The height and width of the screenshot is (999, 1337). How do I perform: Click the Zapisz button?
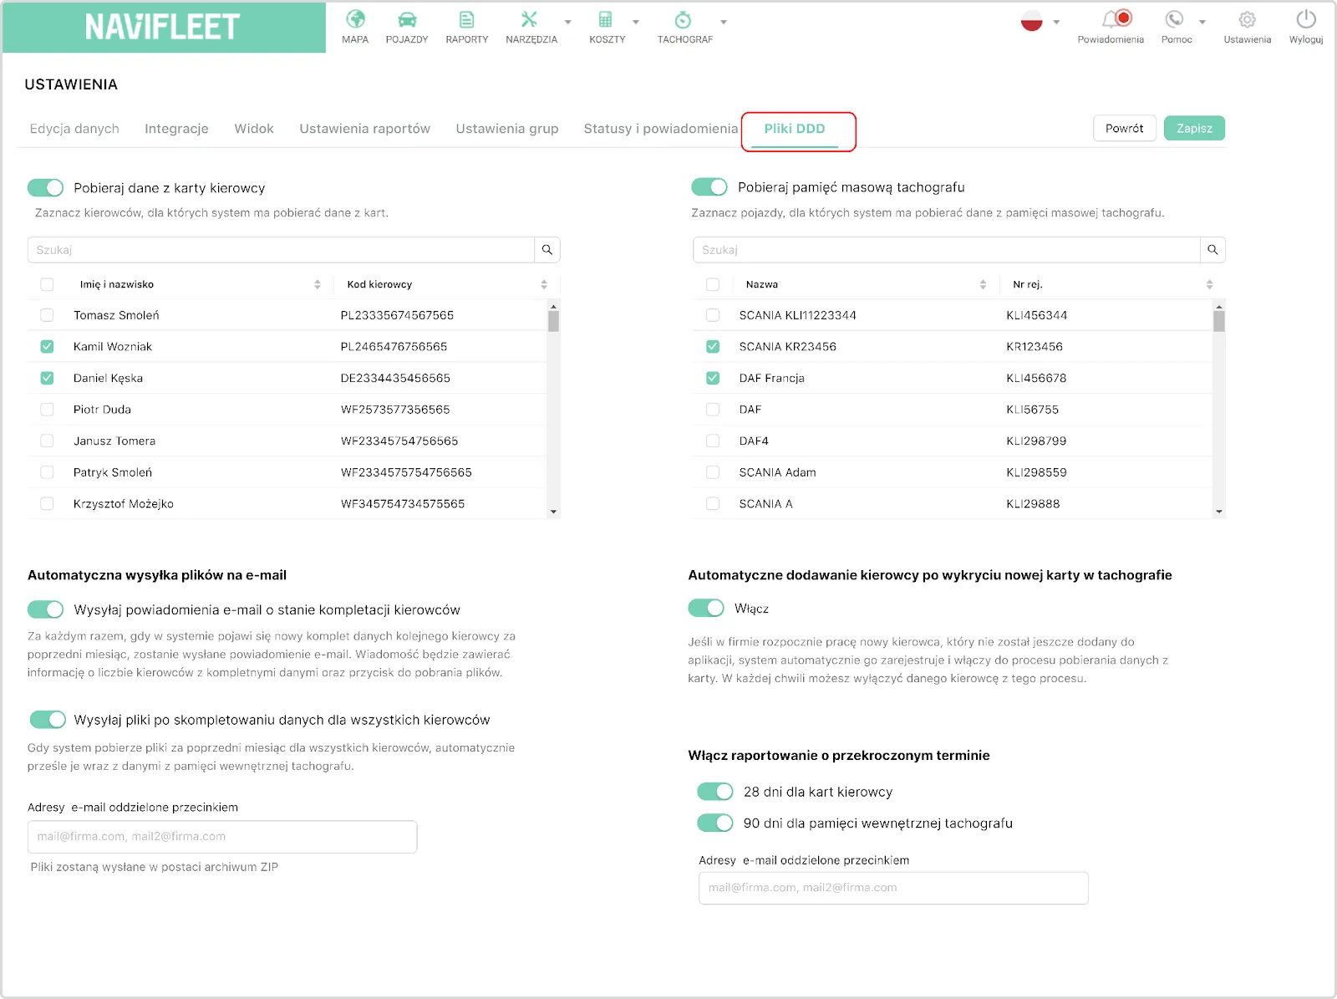pyautogui.click(x=1194, y=128)
